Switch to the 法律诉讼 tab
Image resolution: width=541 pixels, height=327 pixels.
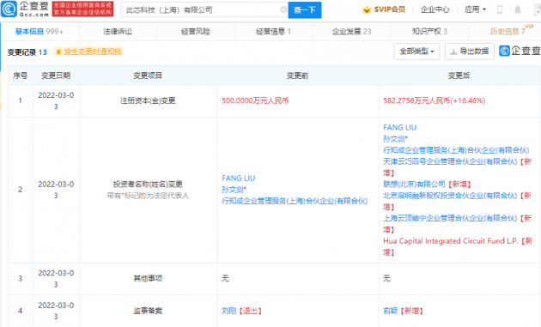coord(118,32)
